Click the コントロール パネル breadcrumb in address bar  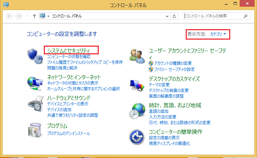click(x=67, y=16)
